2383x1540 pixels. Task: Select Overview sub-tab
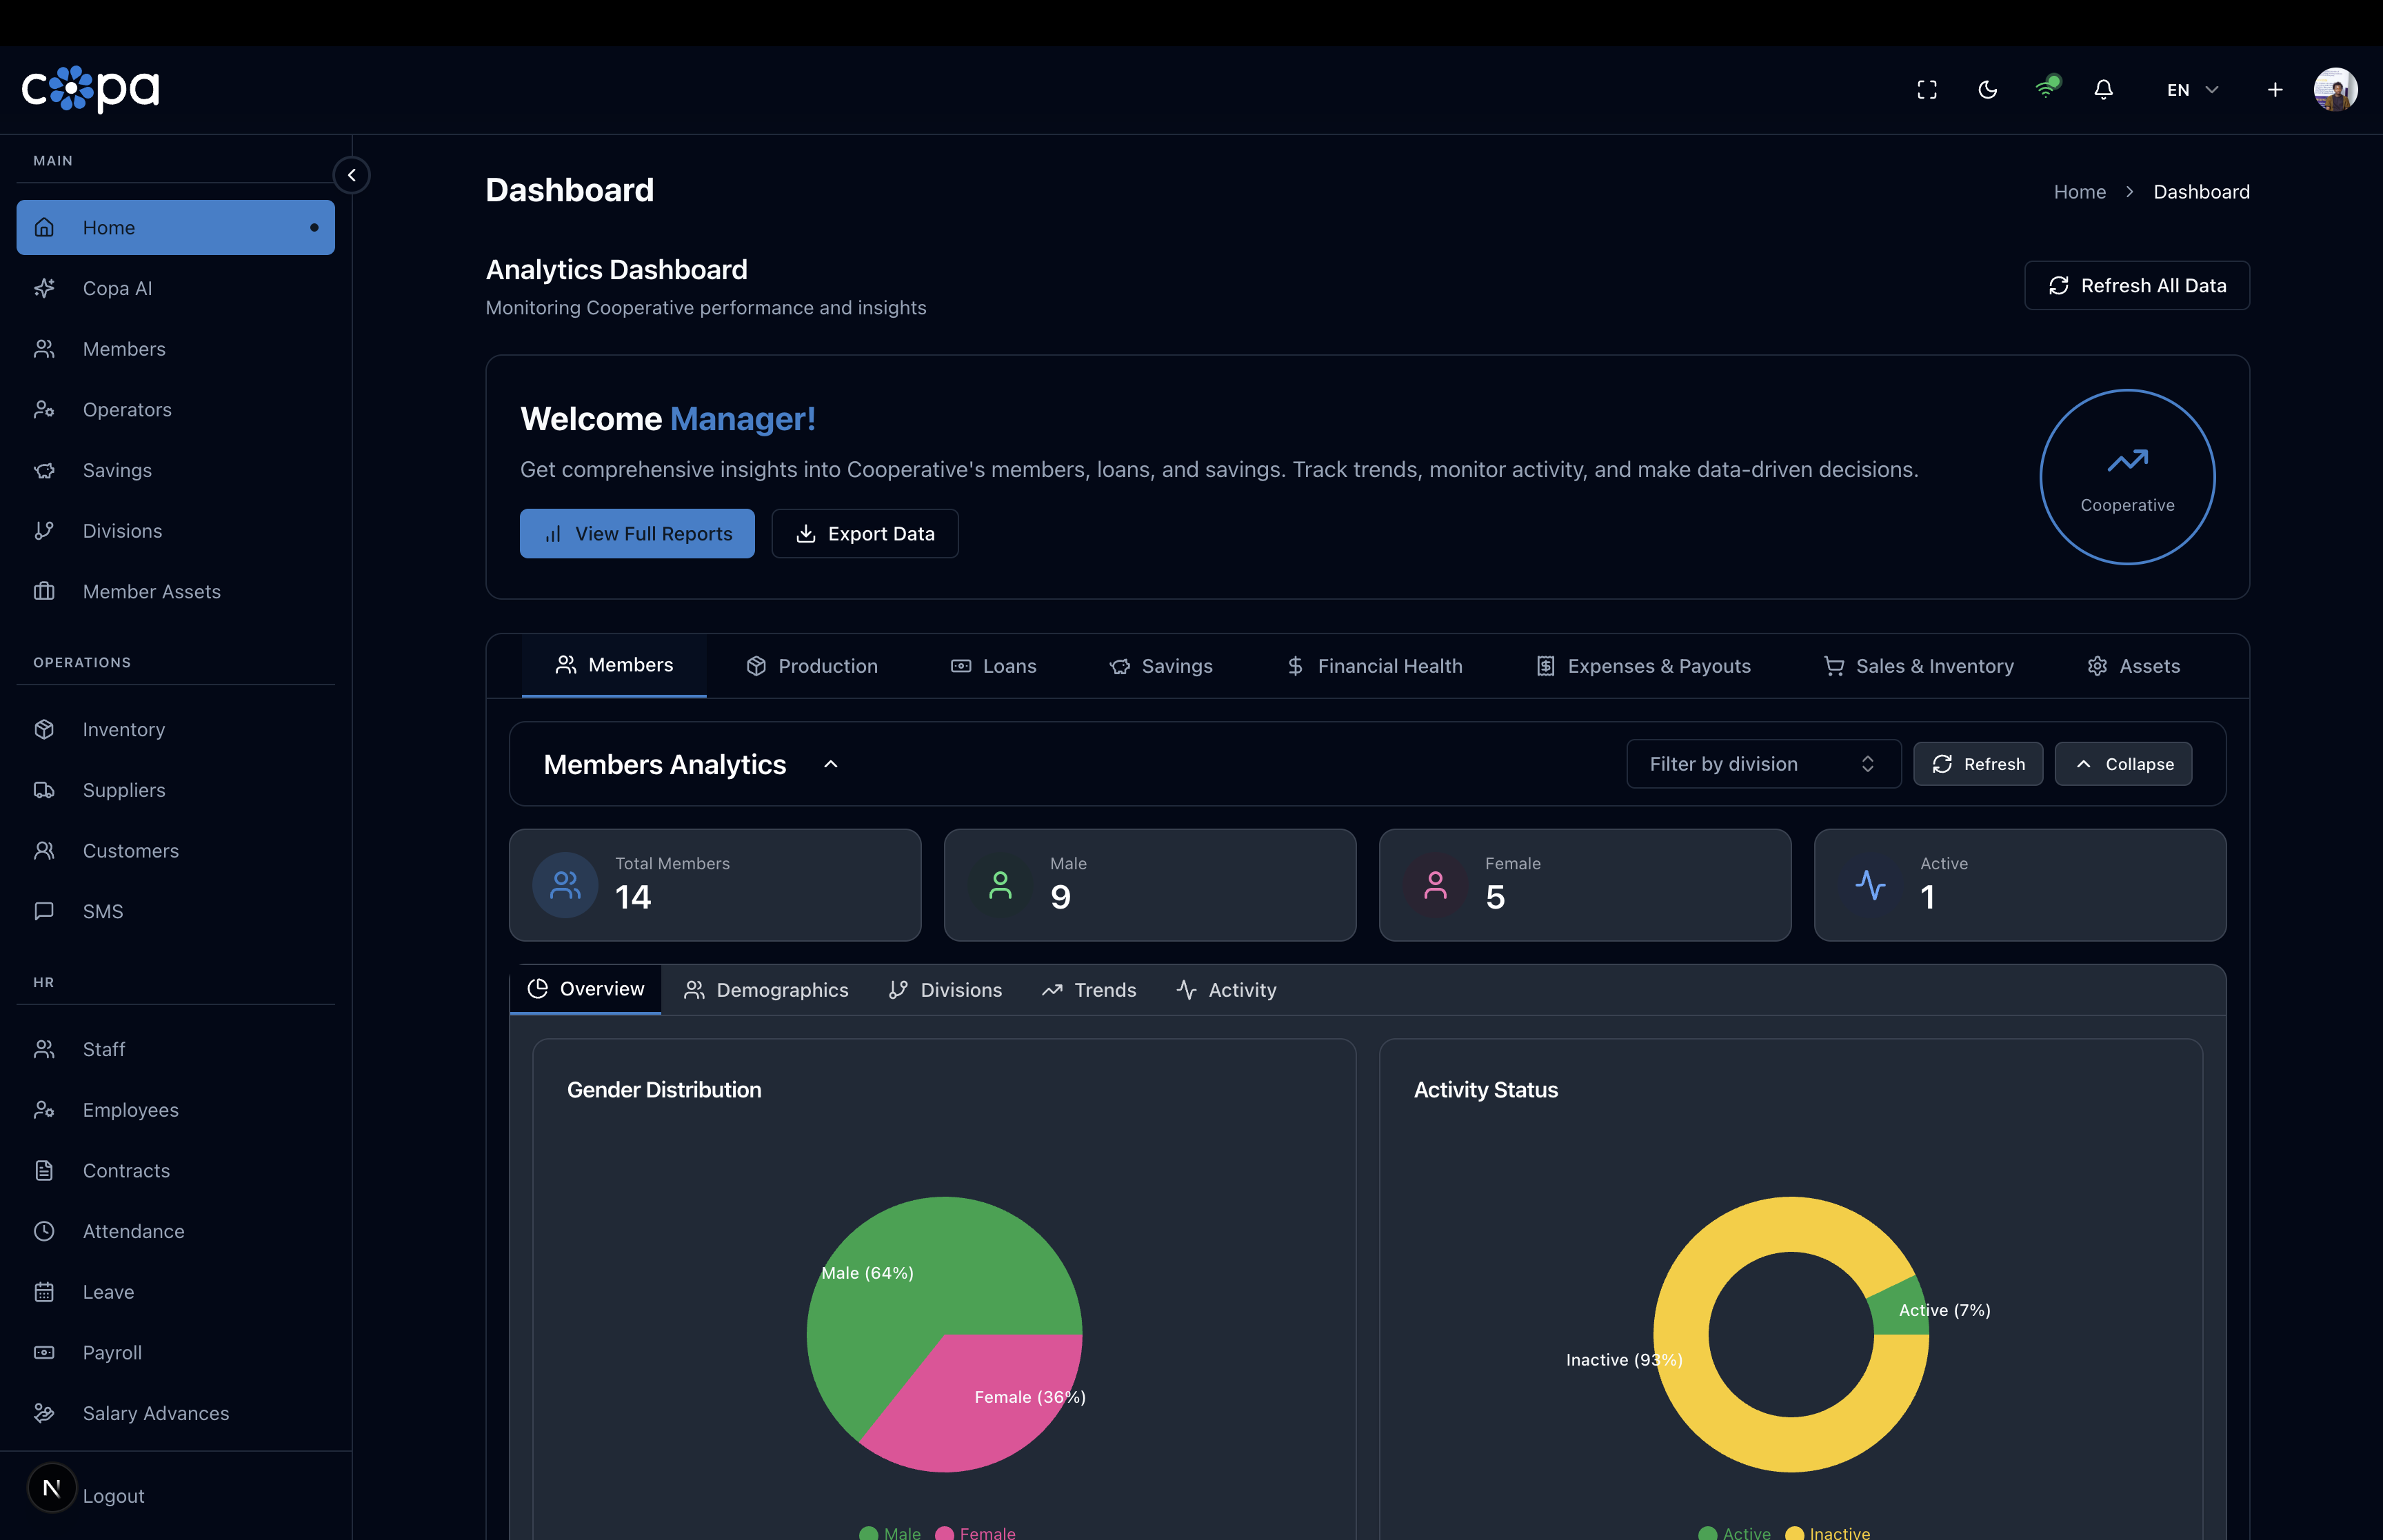[x=586, y=989]
